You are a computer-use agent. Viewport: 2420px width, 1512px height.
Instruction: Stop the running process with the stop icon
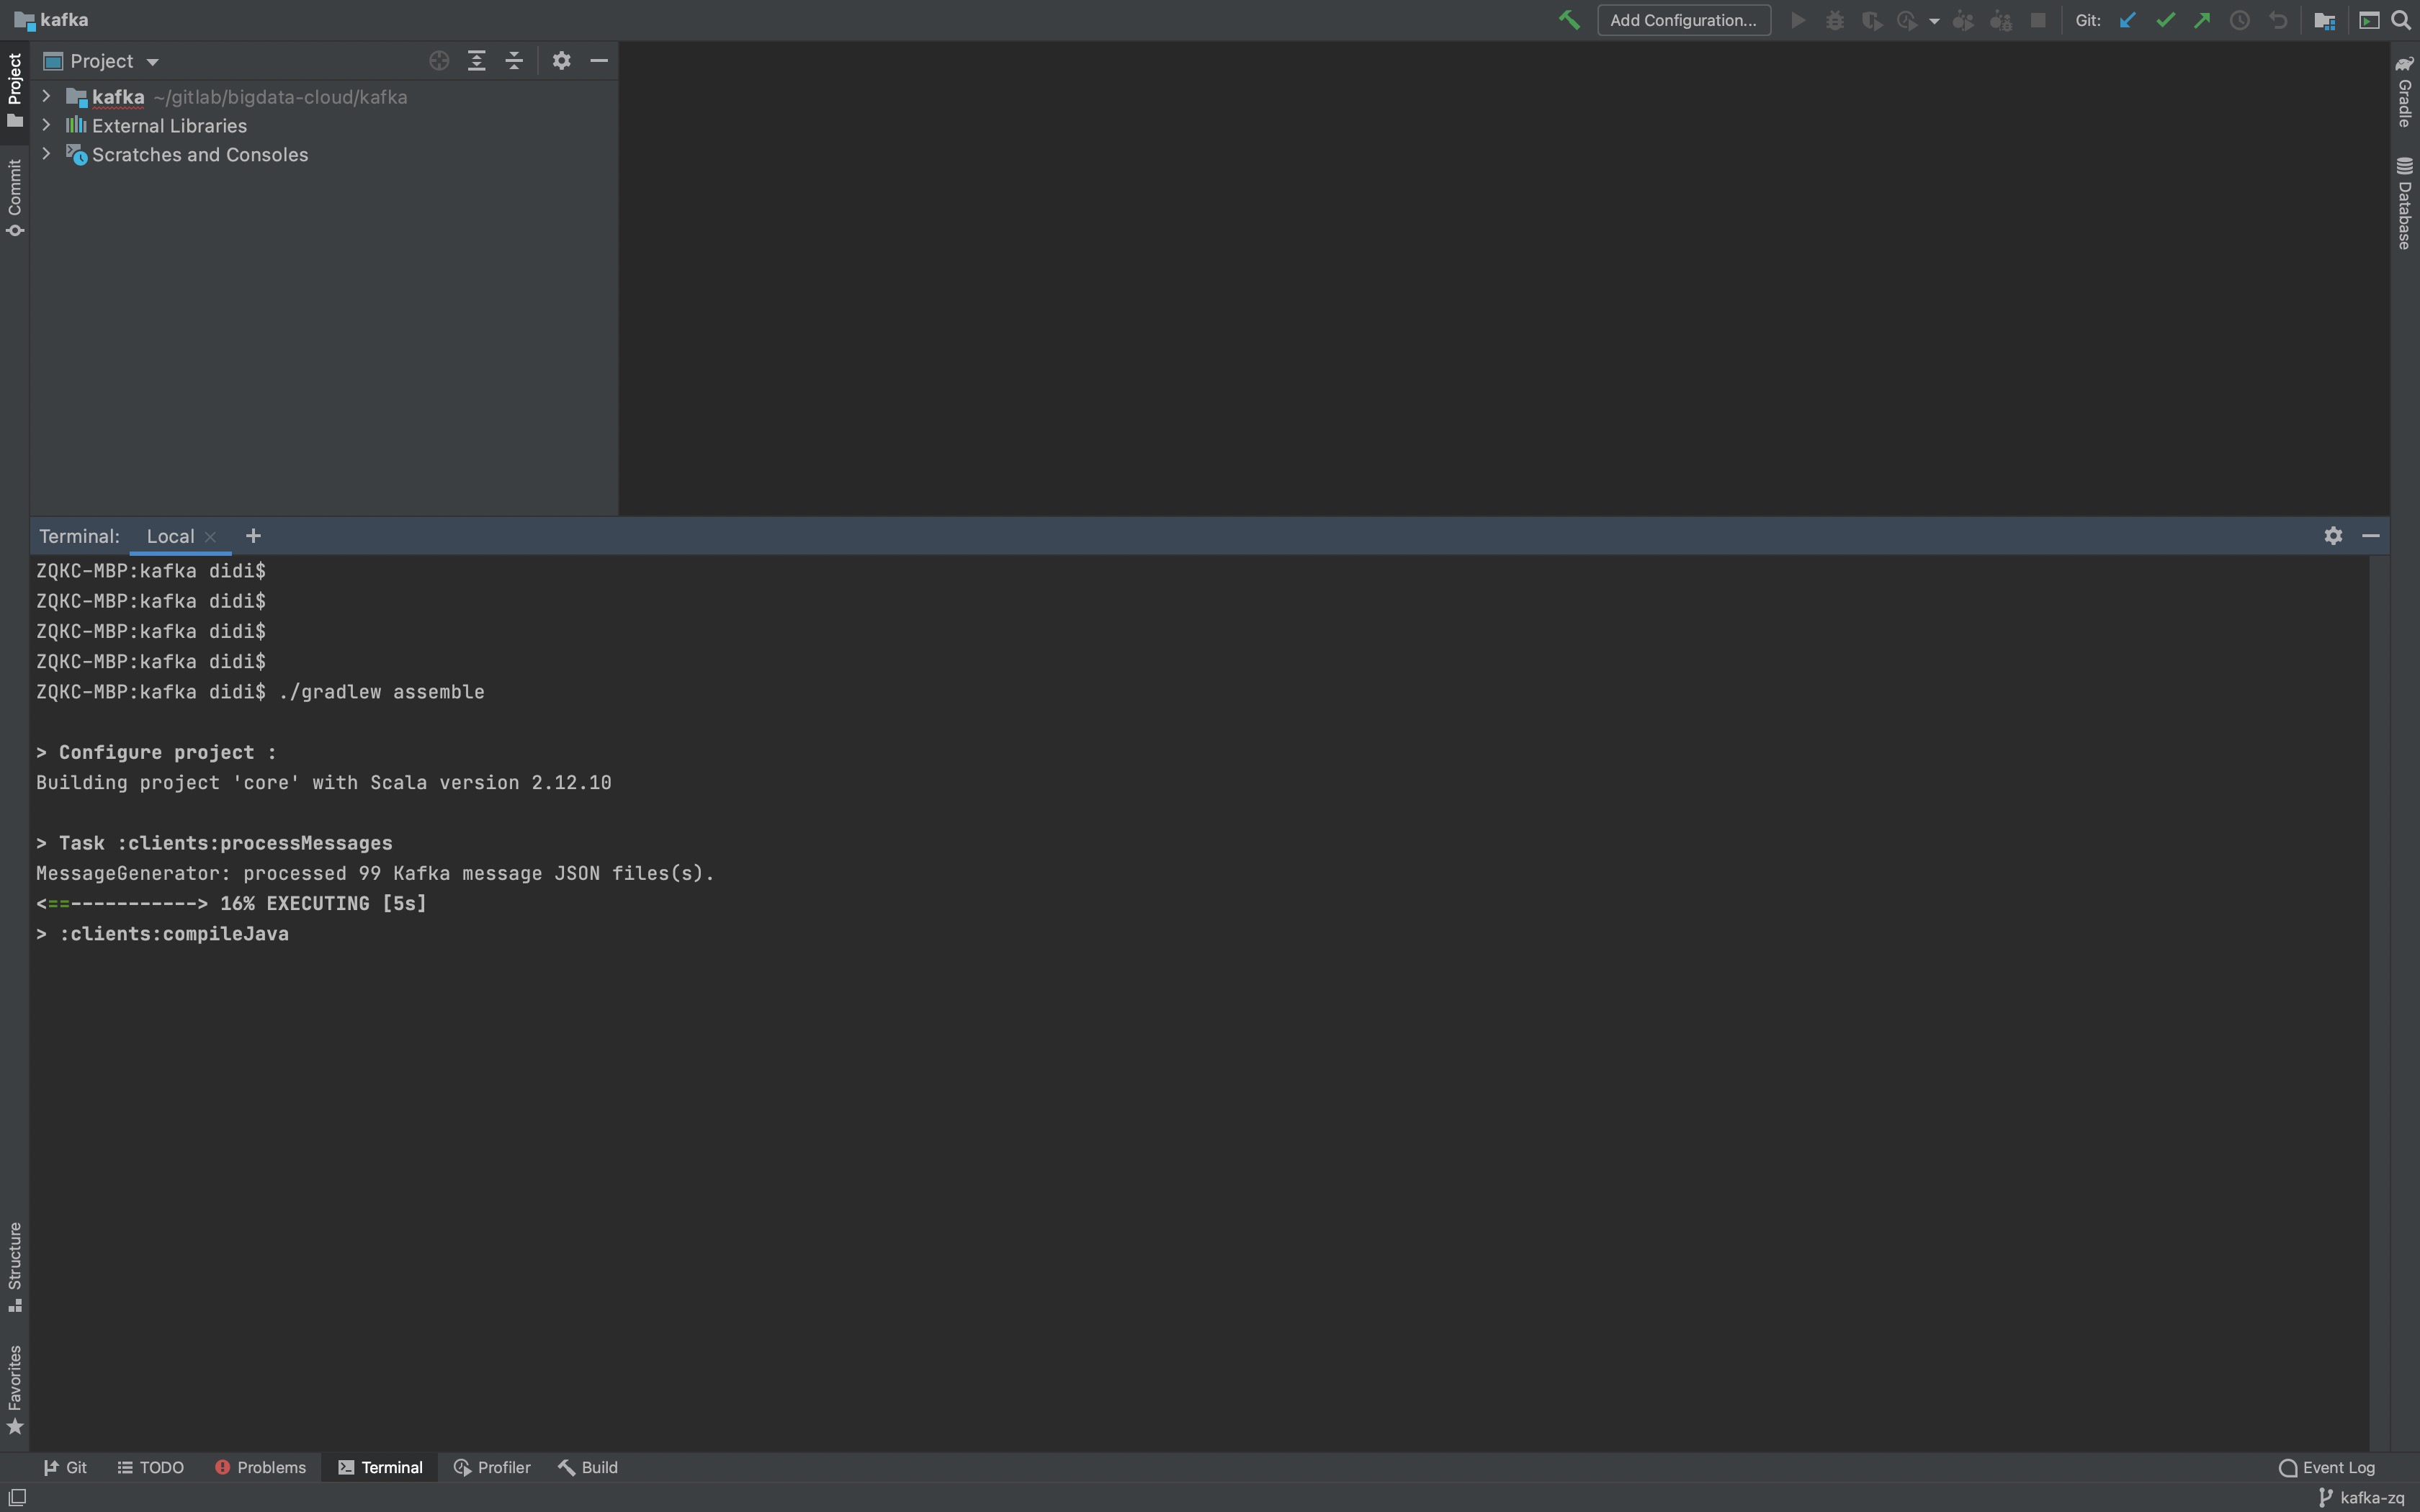2038,20
